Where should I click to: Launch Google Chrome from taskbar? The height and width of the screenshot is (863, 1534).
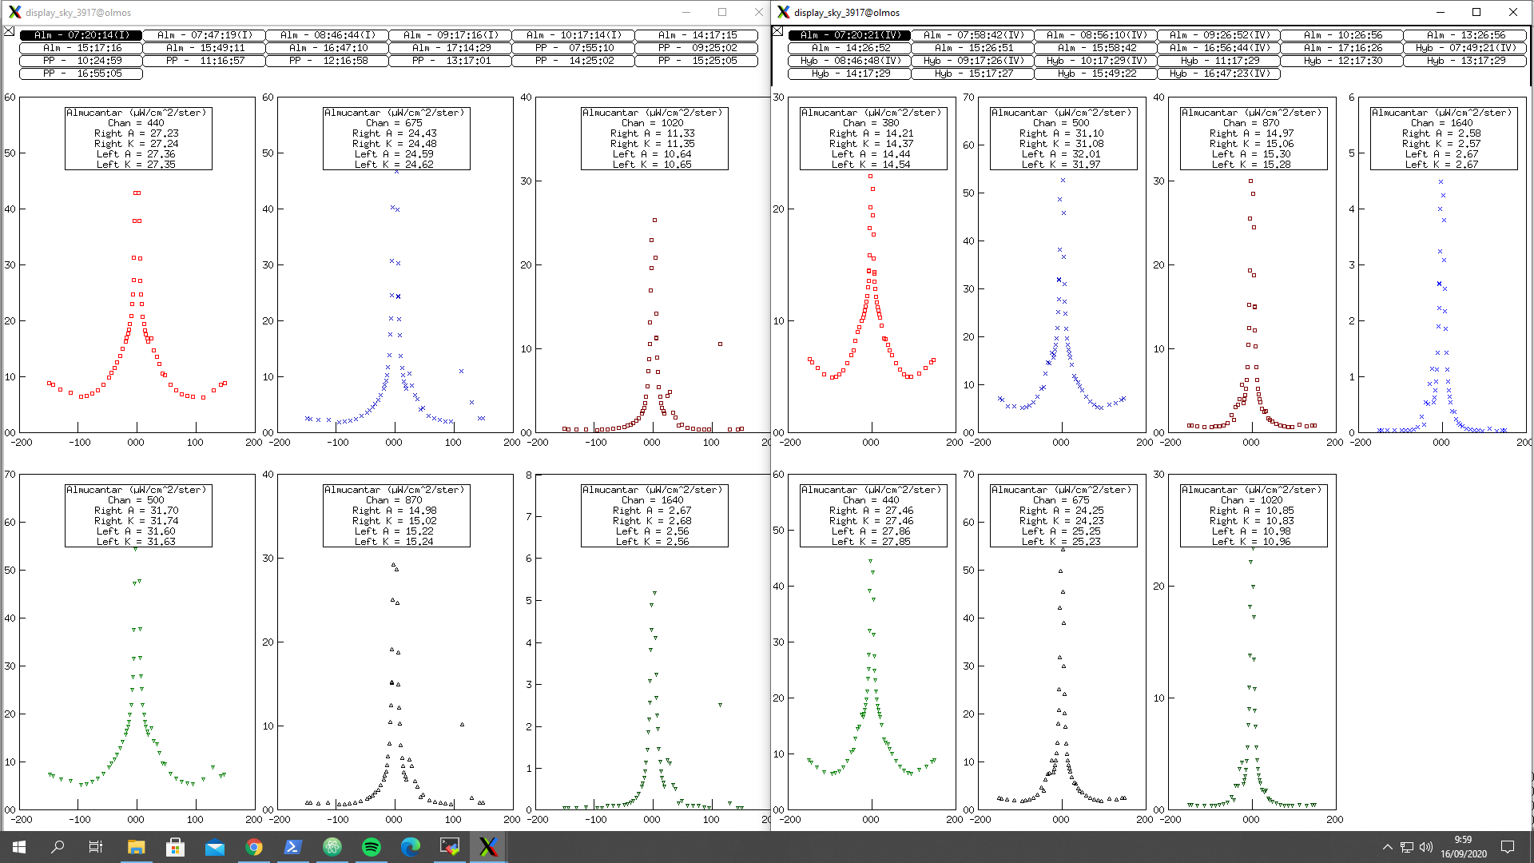pyautogui.click(x=254, y=847)
